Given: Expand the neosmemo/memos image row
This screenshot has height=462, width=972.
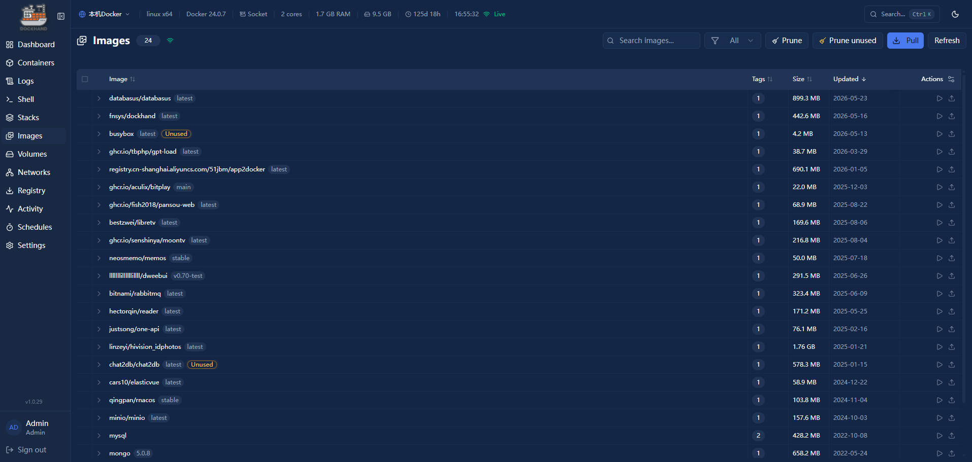Looking at the screenshot, I should click(x=99, y=258).
